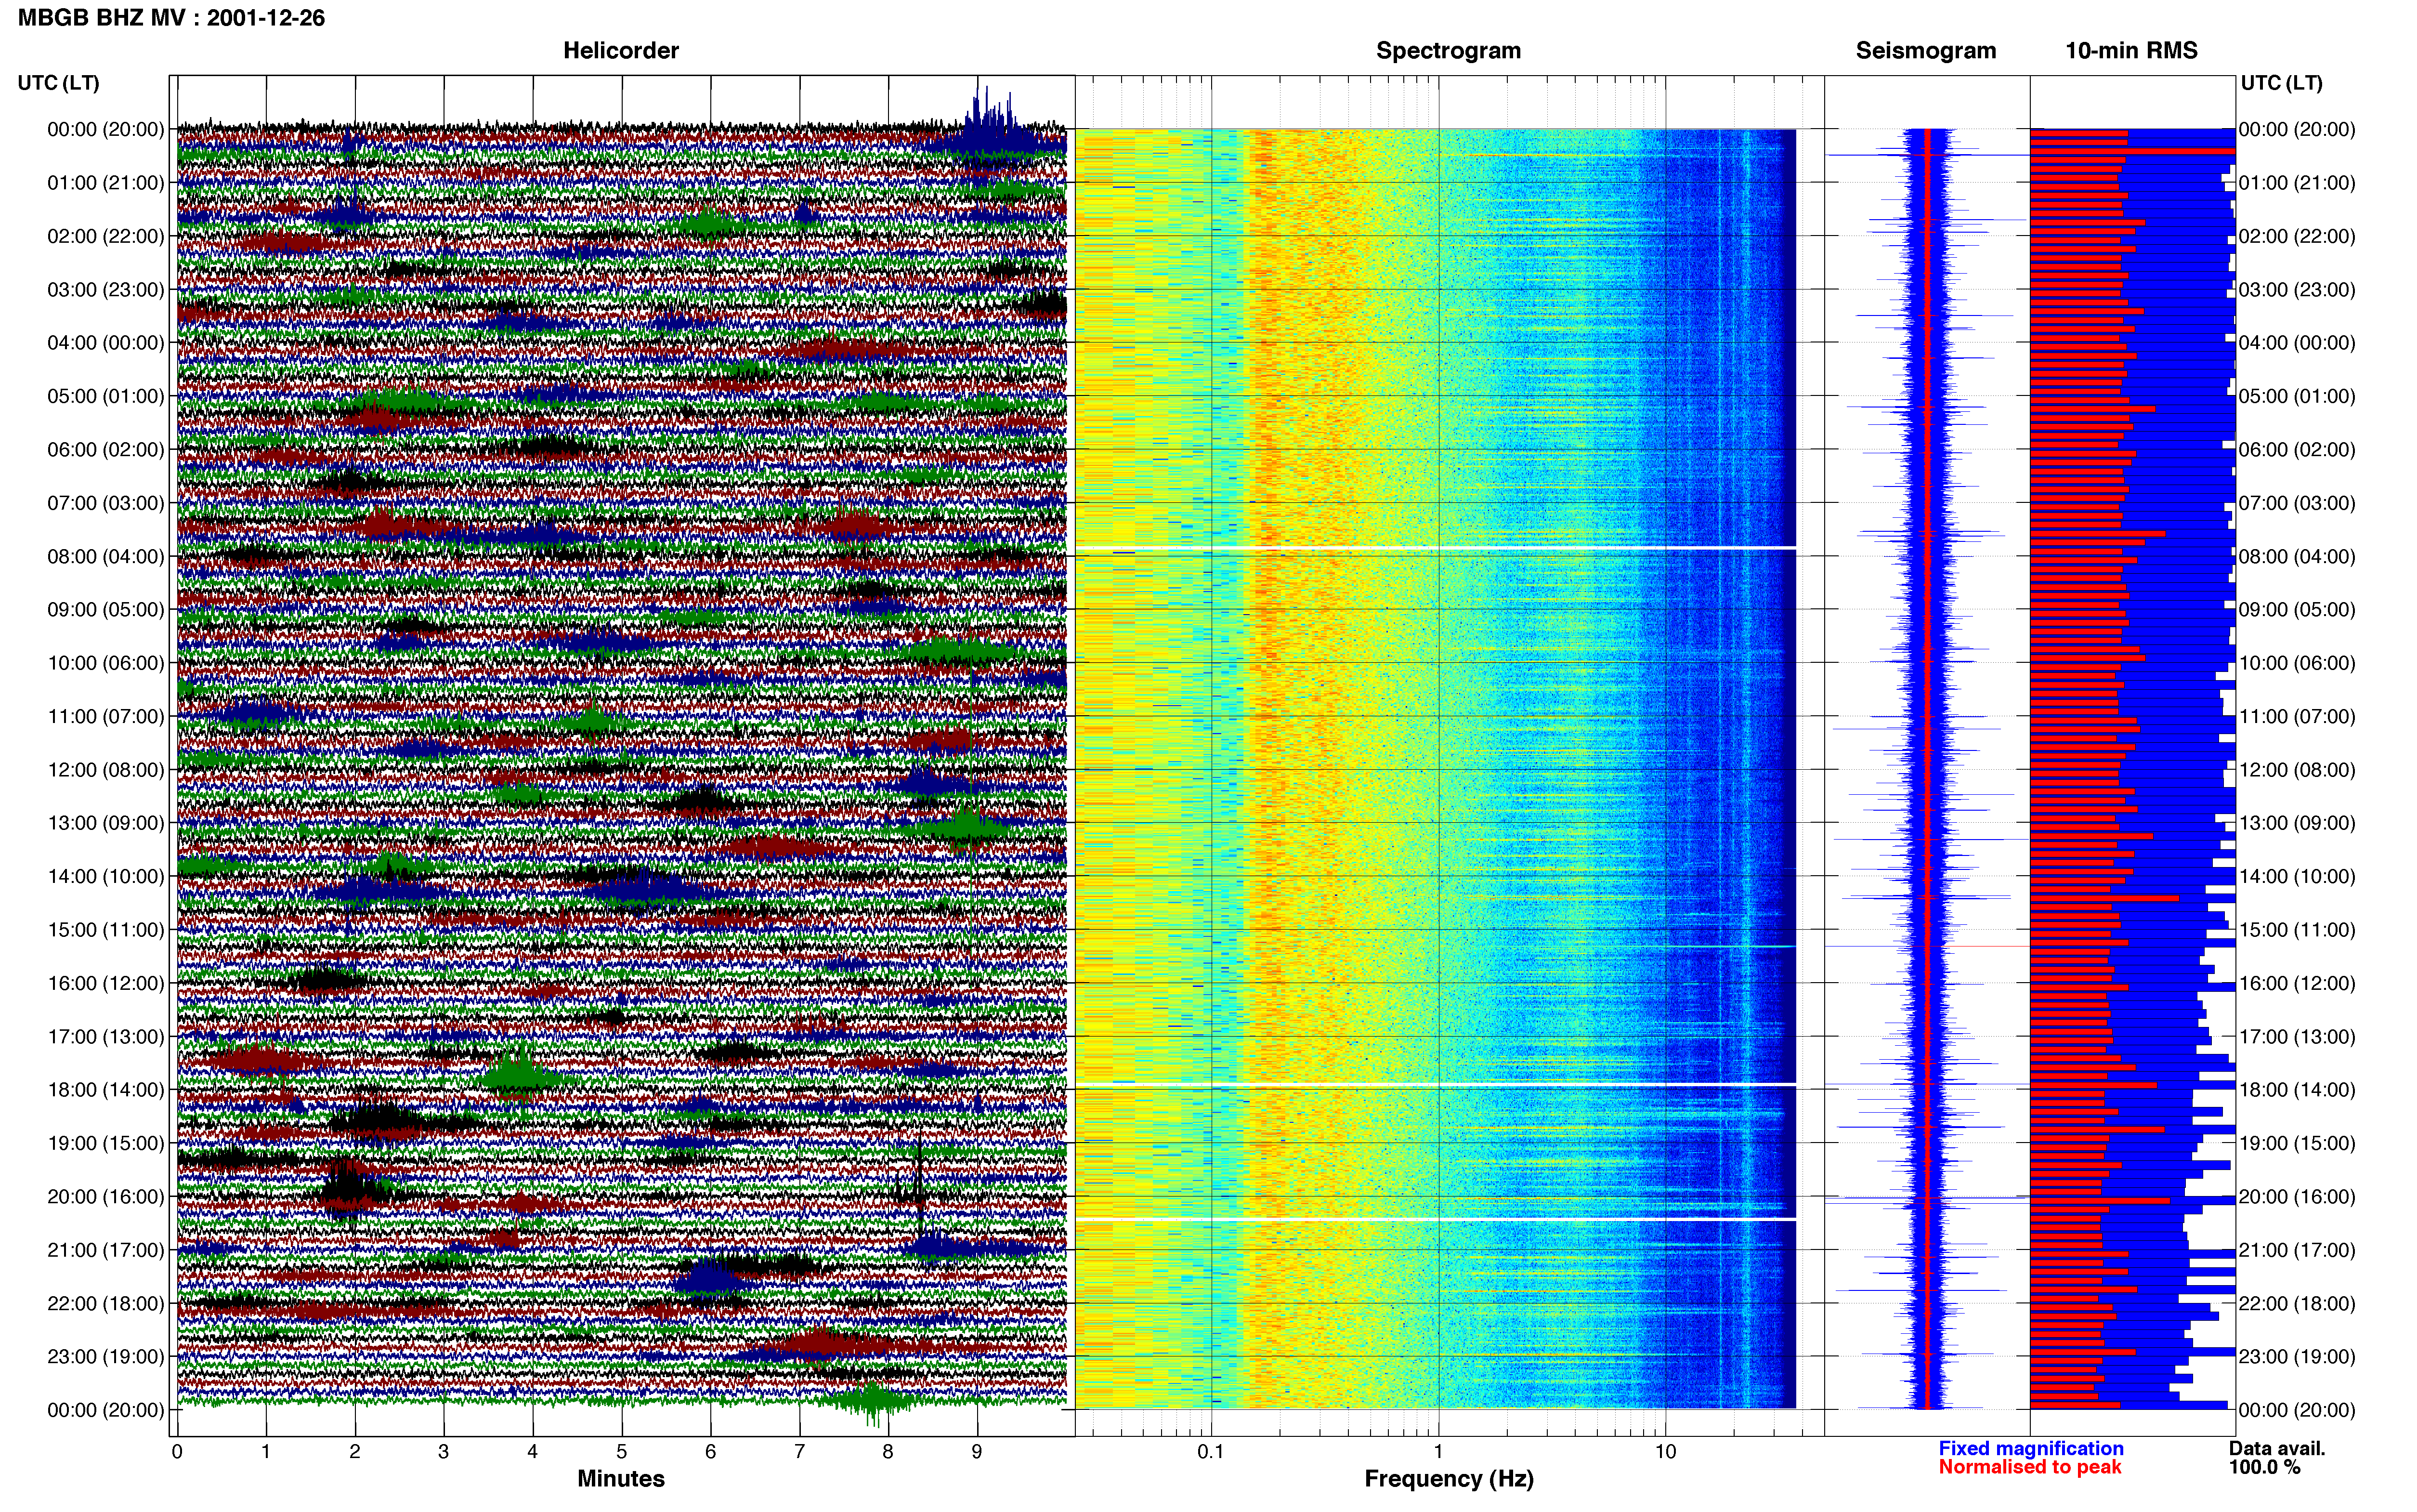Click the 'Data avail.' label
2417x1512 pixels.
coord(2277,1448)
